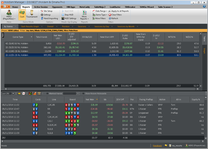
Task: Open the HM Apps tab
Action: (x=71, y=7)
